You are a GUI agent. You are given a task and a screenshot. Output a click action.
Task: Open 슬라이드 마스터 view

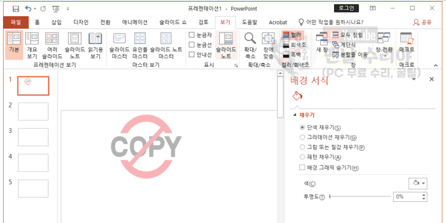pyautogui.click(x=119, y=45)
